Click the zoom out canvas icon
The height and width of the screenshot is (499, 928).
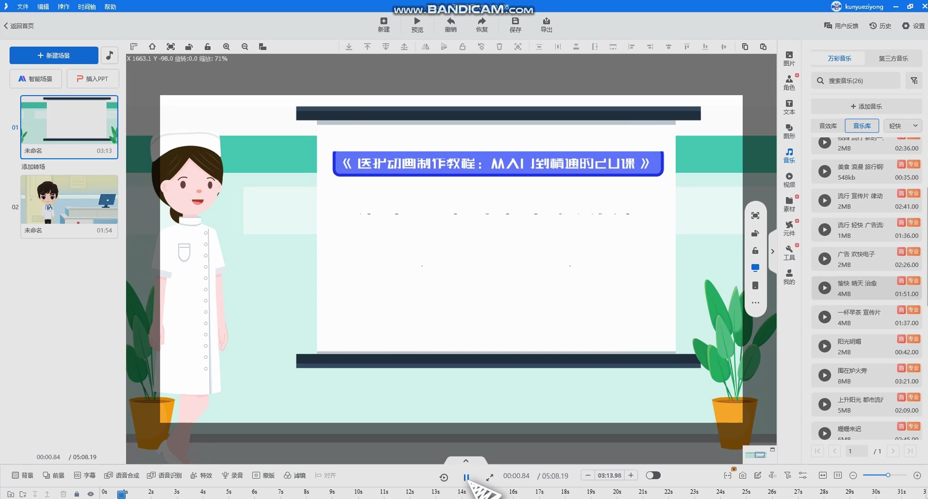(x=244, y=47)
